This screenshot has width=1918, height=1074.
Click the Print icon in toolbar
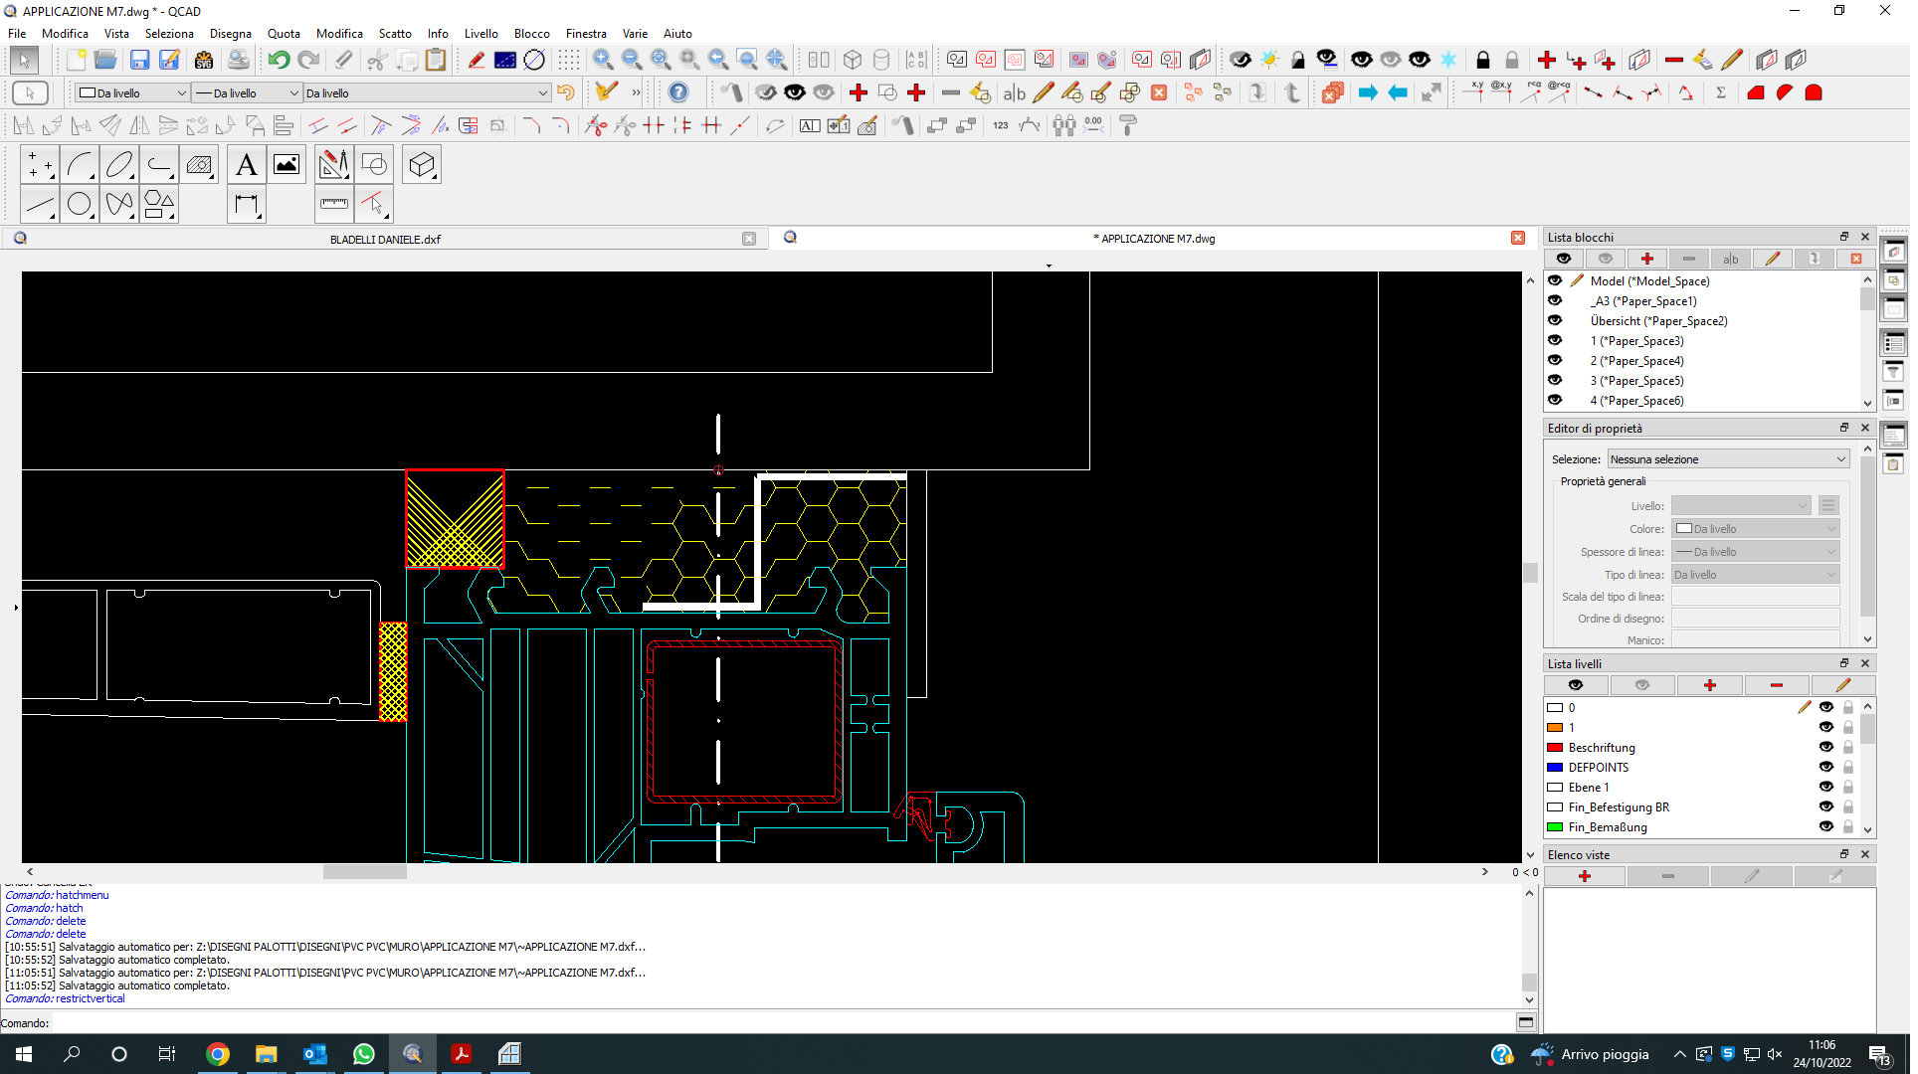pos(239,61)
